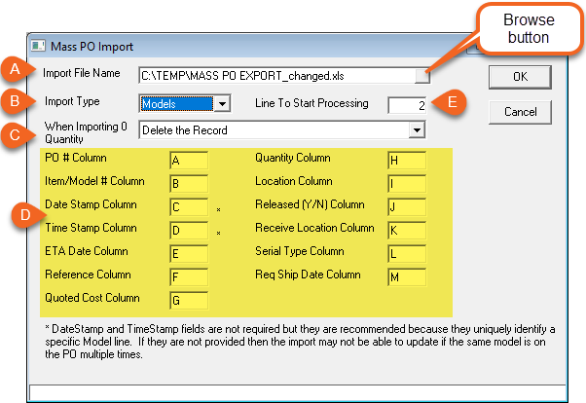
Task: Click the Browse button beside Import File Name
Action: (422, 76)
